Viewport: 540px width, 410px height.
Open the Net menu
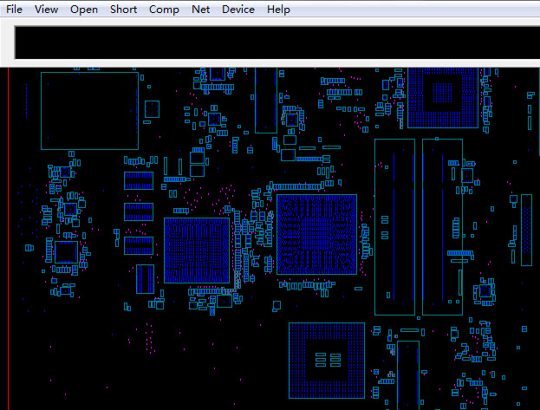tap(200, 10)
